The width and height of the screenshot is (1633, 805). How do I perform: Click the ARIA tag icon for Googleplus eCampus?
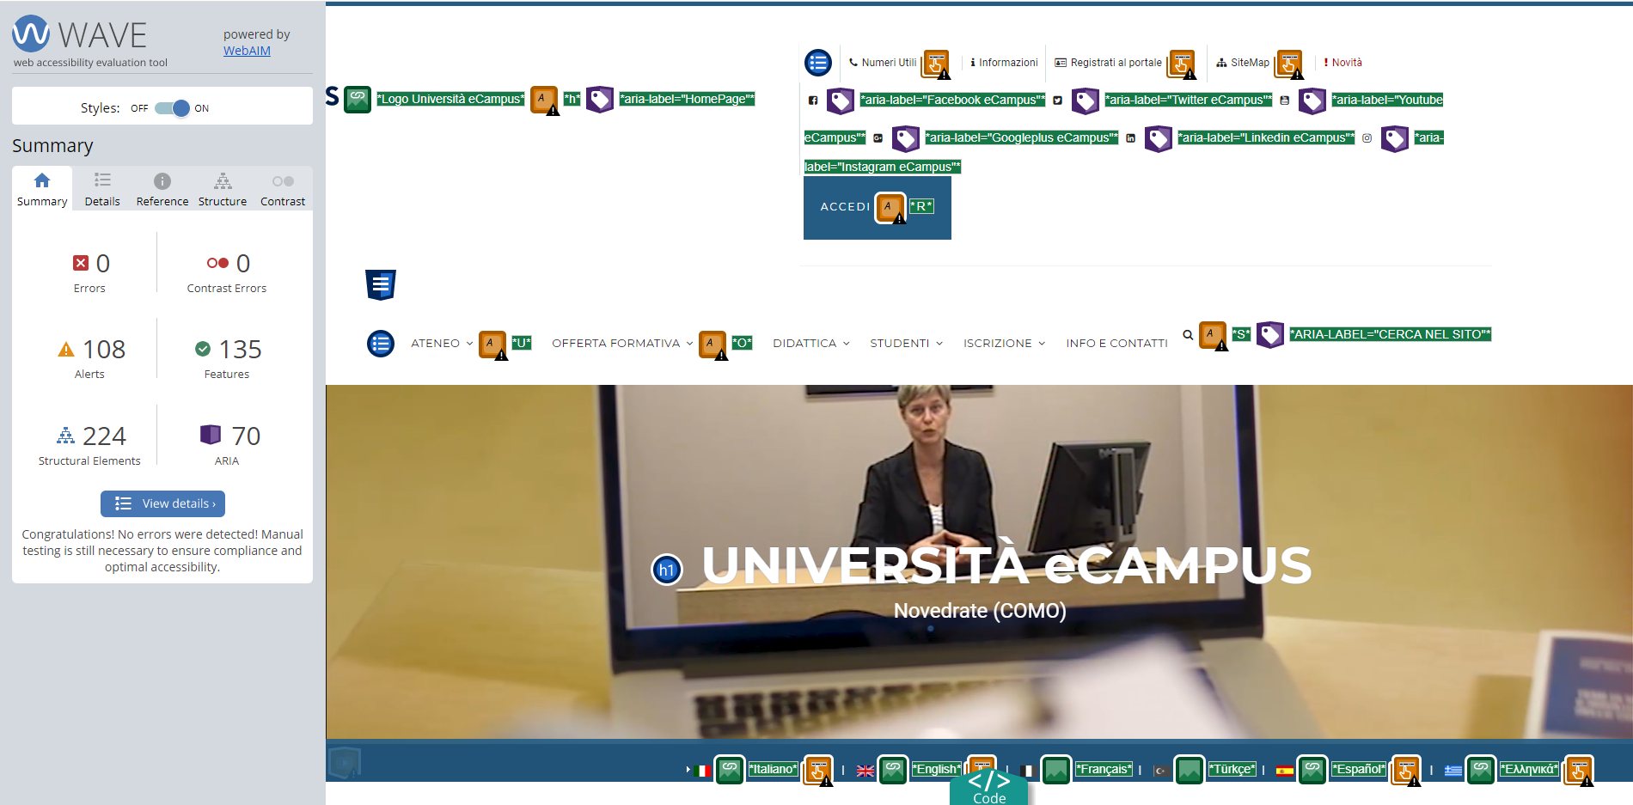coord(906,138)
